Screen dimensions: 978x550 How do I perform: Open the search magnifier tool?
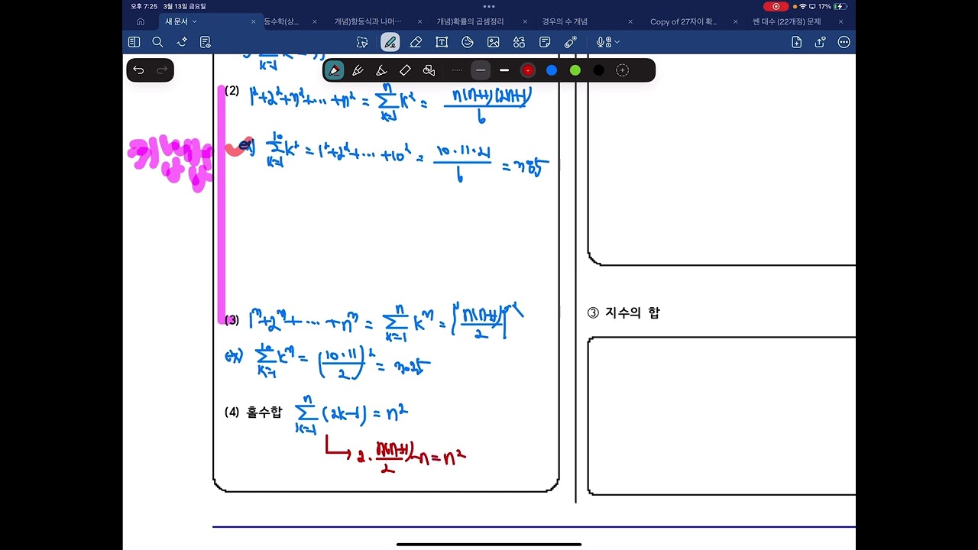point(157,42)
